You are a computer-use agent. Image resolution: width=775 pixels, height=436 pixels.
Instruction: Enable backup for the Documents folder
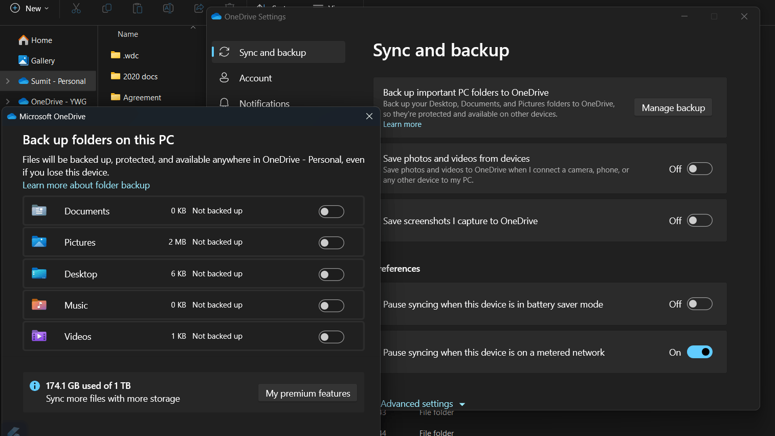(x=331, y=211)
